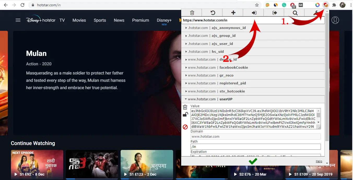353x180 pixels.
Task: Open the Help link in the cookie popup
Action: pos(319,161)
